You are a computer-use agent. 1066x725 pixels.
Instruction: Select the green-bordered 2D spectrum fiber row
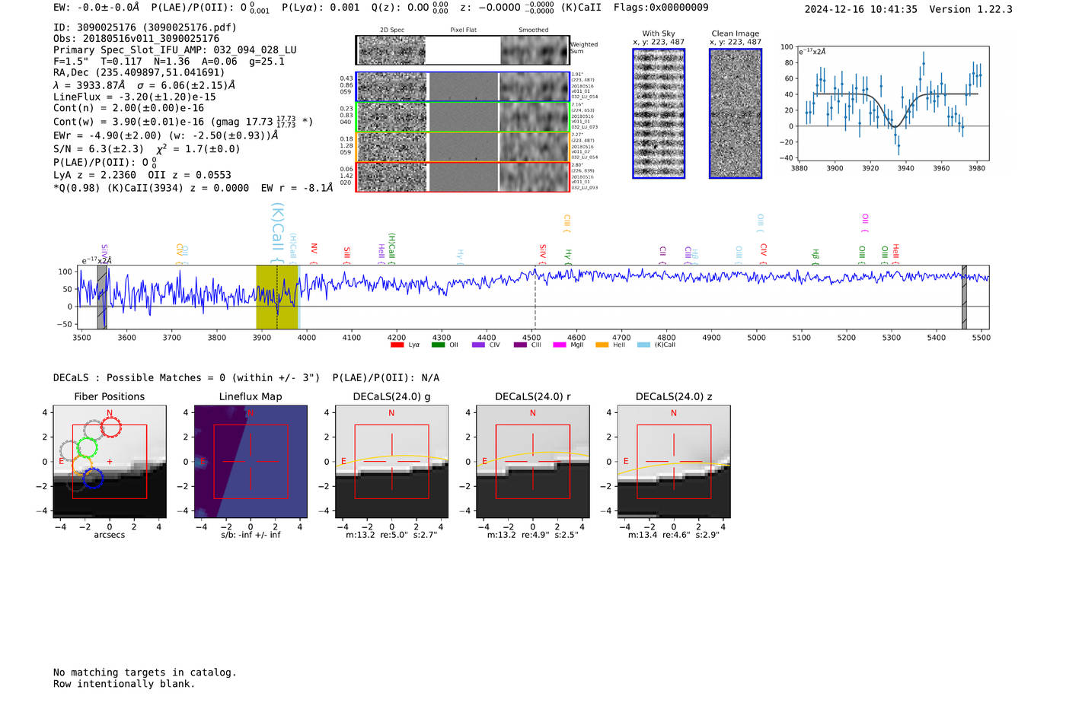pyautogui.click(x=463, y=117)
